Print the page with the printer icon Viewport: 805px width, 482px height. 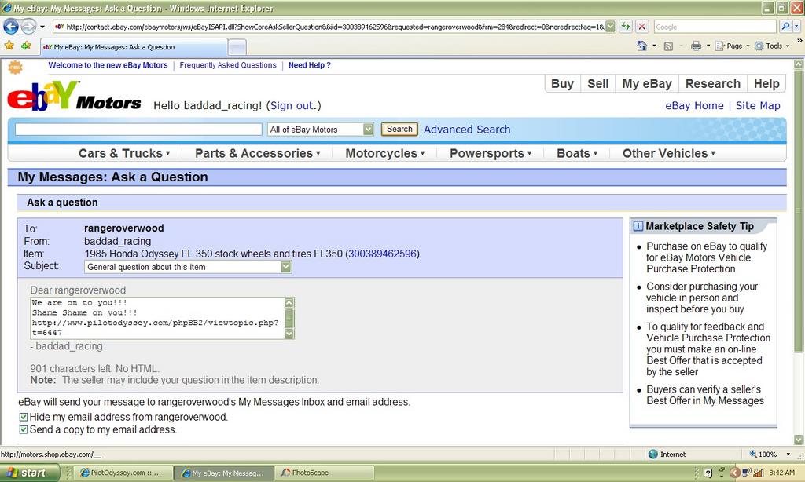696,46
